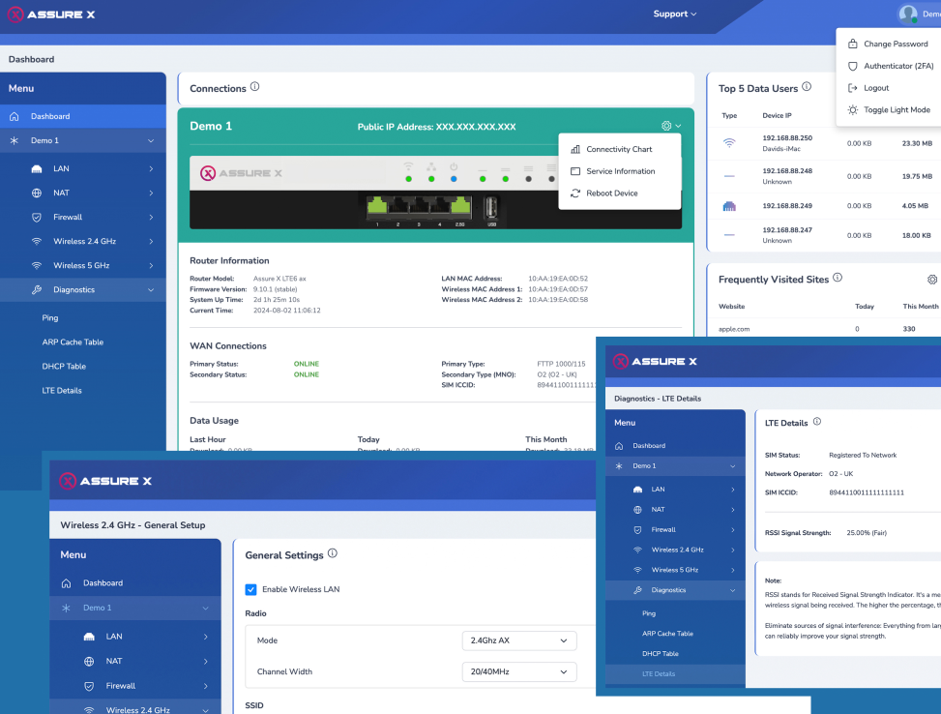Click the Assure X logo in the Dashboard window header

click(51, 15)
